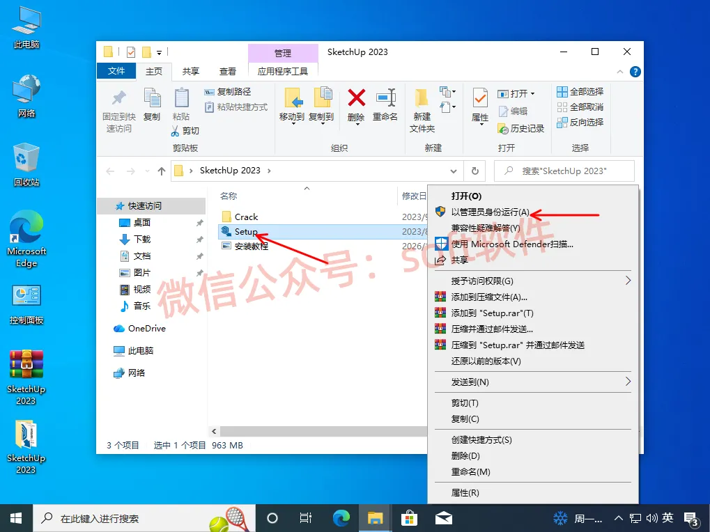
Task: Choose Create shortcut menu item
Action: click(x=481, y=439)
